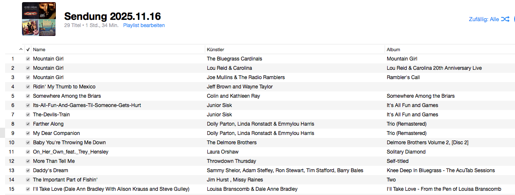Toggle the checkbox for The-Devils-Train
This screenshot has height=195, width=515.
(x=28, y=115)
